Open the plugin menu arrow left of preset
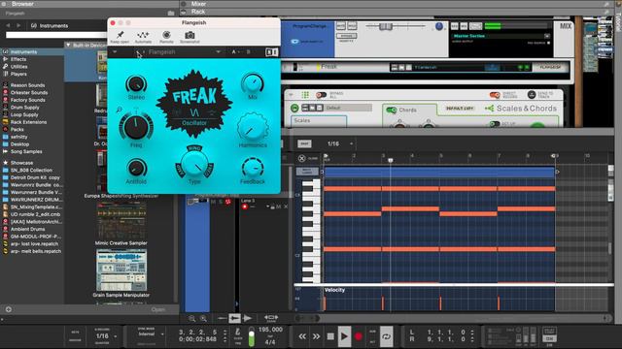 (x=115, y=51)
